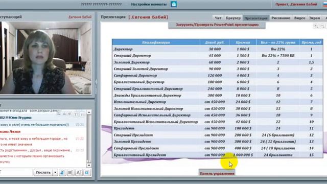Click the Бриллиантовый Президент row title
The width and height of the screenshot is (327, 184).
140,155
